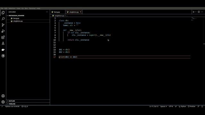
Task: Open the run options dropdown arrow beside play
Action: coord(196,12)
